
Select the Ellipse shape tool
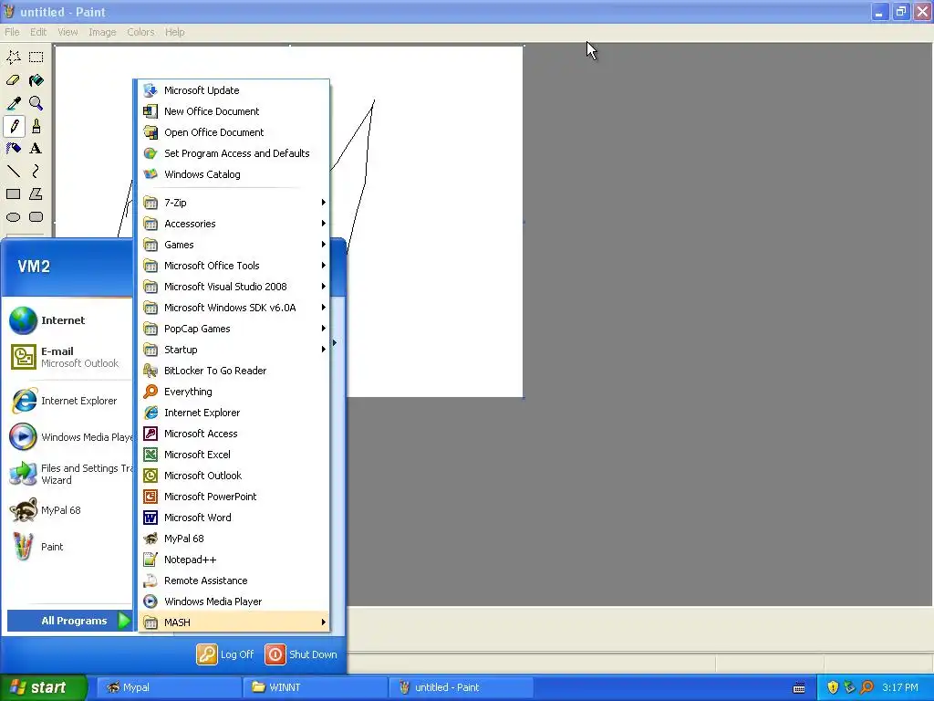(13, 217)
